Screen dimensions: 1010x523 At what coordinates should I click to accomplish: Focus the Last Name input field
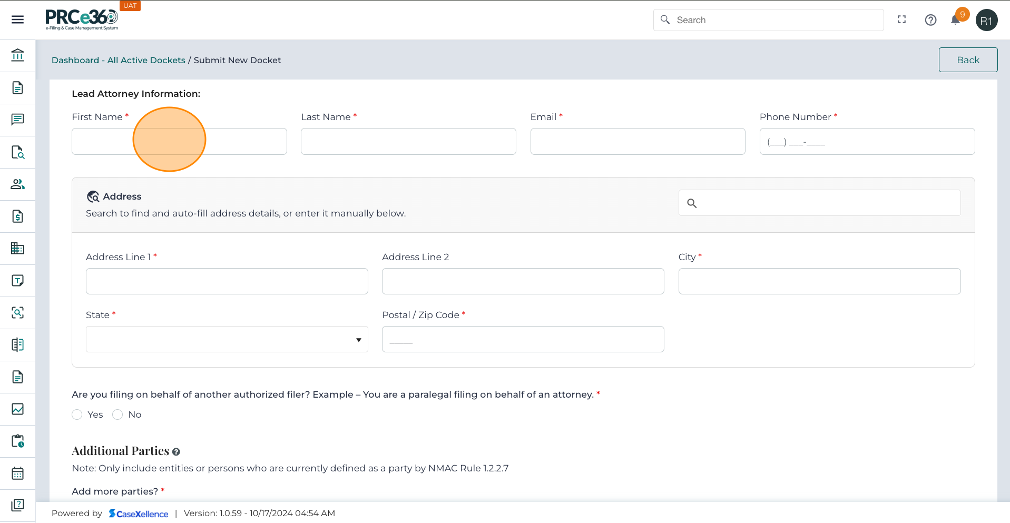click(408, 142)
